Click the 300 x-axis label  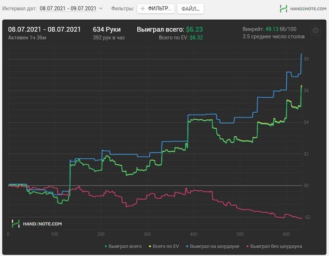click(147, 234)
